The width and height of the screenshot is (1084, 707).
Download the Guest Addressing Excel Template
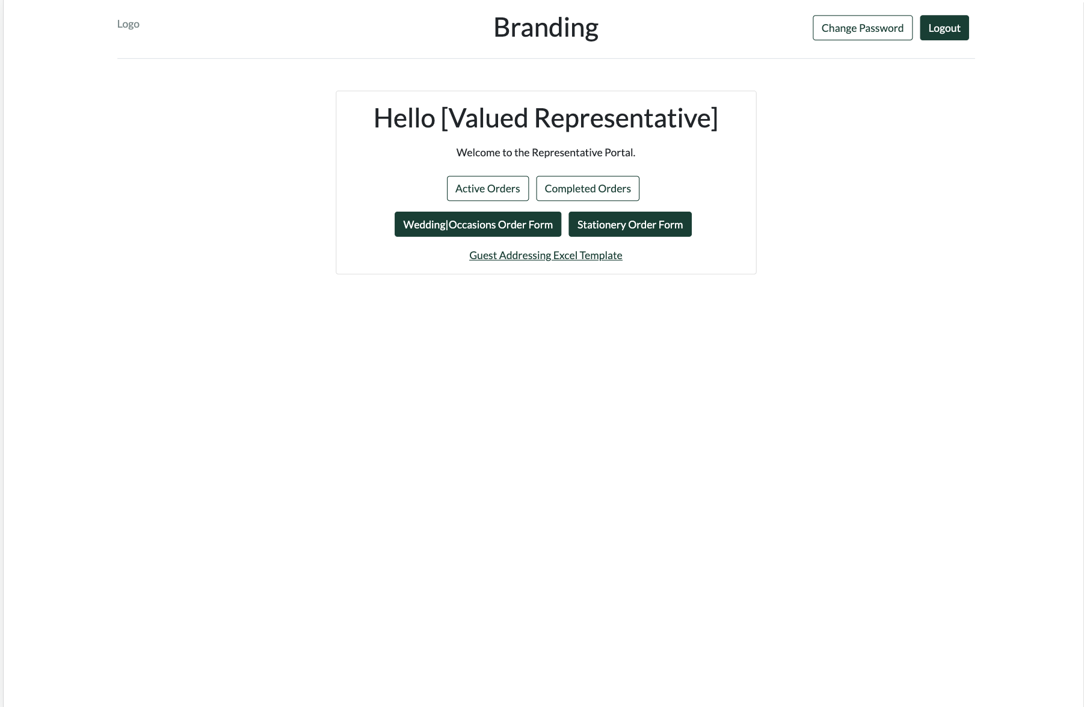(x=546, y=256)
